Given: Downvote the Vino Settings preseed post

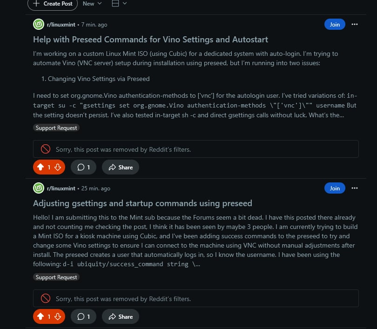Looking at the screenshot, I should click(58, 167).
